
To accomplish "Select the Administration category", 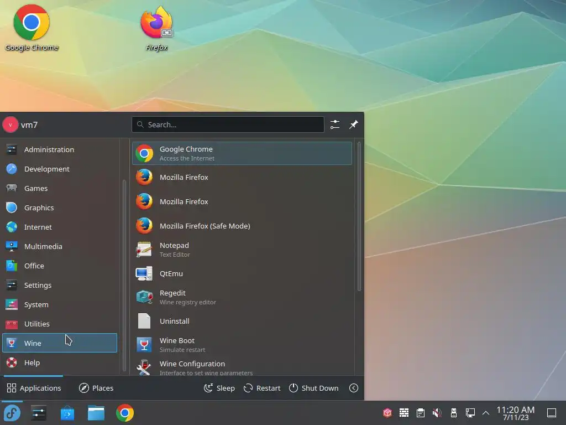I will coord(60,149).
